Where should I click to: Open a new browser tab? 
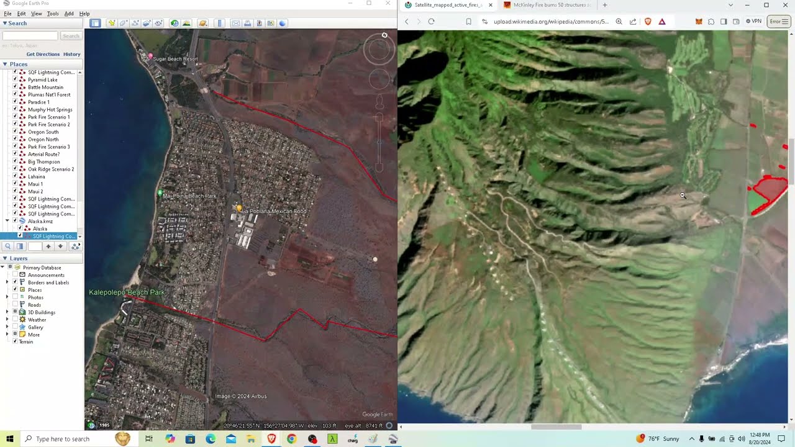604,5
